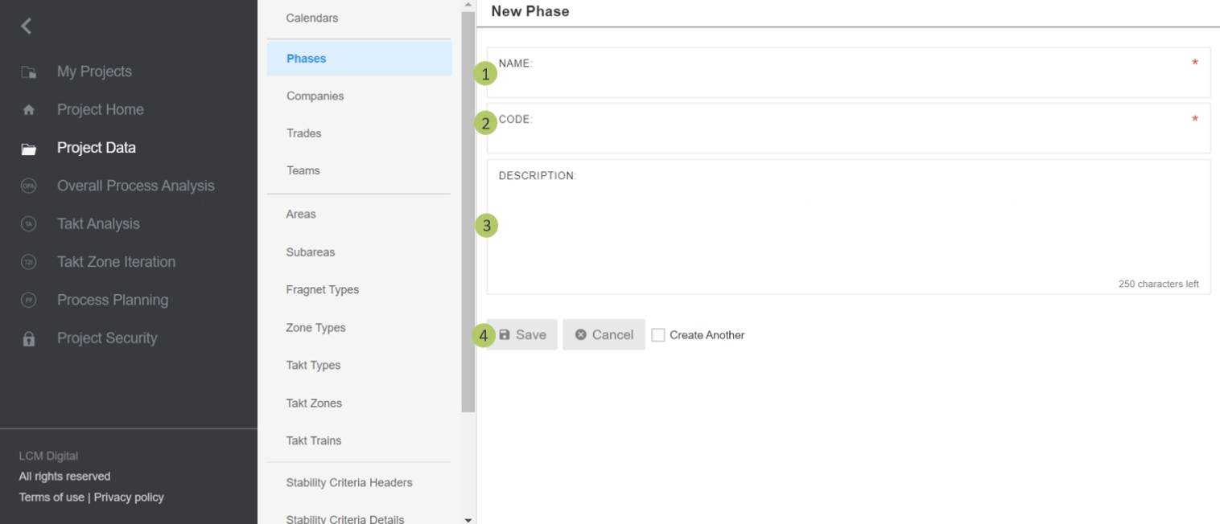This screenshot has height=524, width=1220.
Task: Click the Process Planning circle icon
Action: point(29,300)
